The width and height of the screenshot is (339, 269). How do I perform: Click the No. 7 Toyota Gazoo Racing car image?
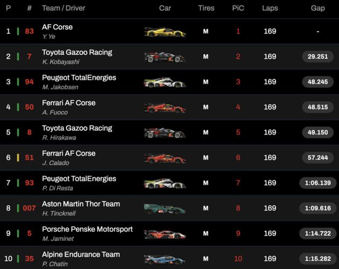(x=165, y=57)
